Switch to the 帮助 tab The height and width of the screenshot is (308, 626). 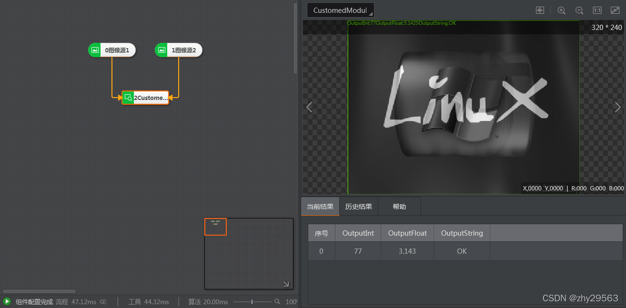(399, 207)
